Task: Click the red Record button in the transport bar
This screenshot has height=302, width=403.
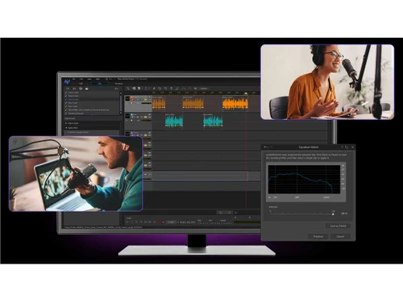Action: pos(160,222)
